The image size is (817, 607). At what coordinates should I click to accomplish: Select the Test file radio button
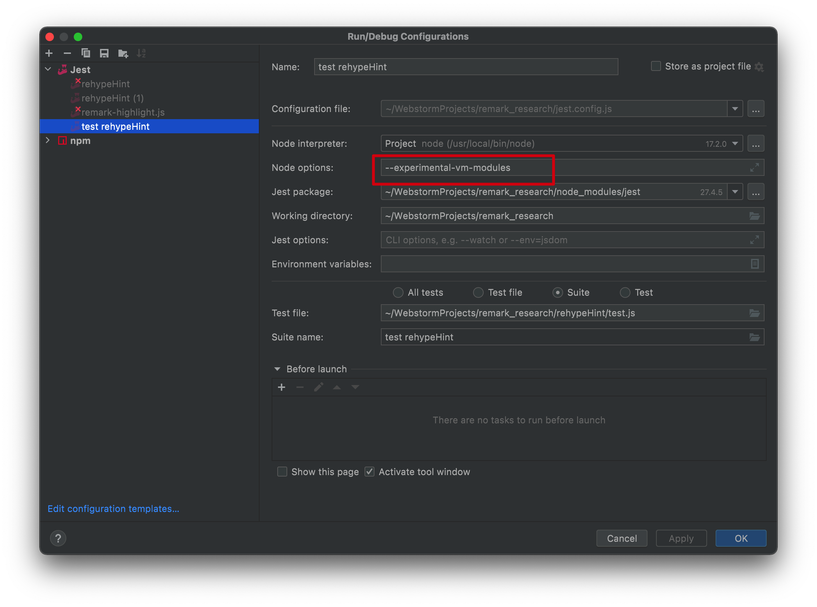pyautogui.click(x=478, y=293)
